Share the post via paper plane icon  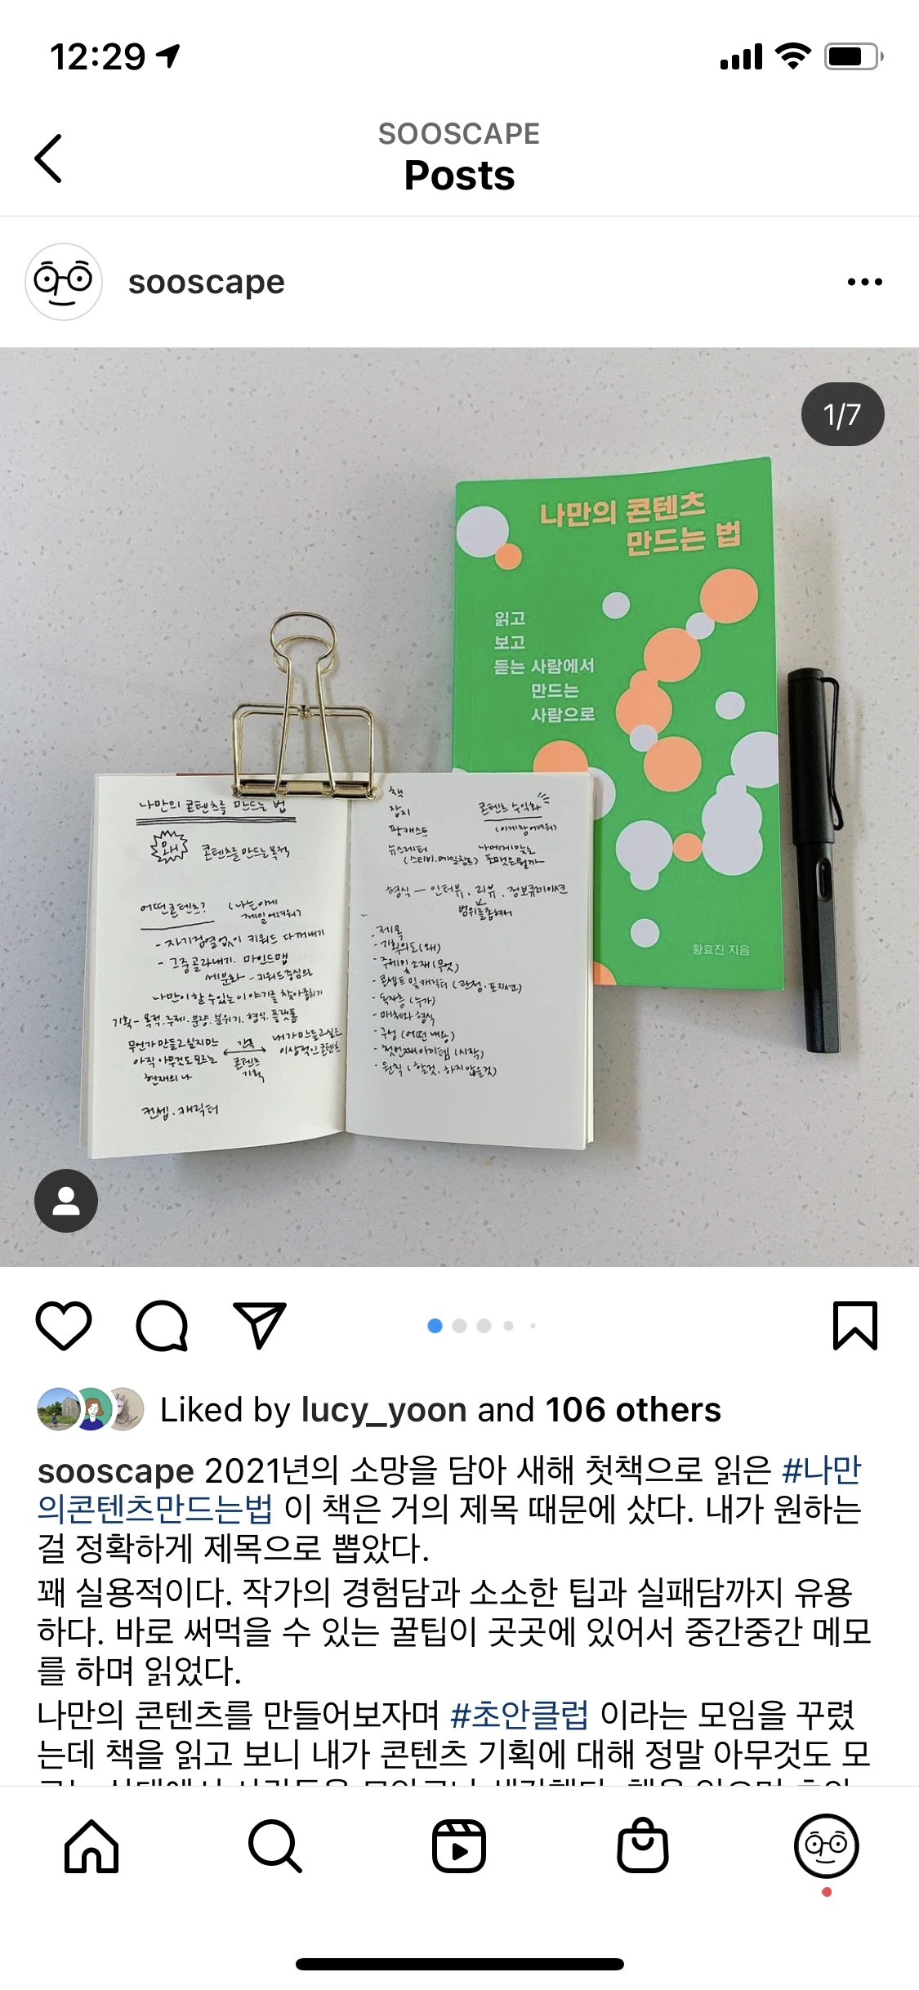pos(260,1324)
